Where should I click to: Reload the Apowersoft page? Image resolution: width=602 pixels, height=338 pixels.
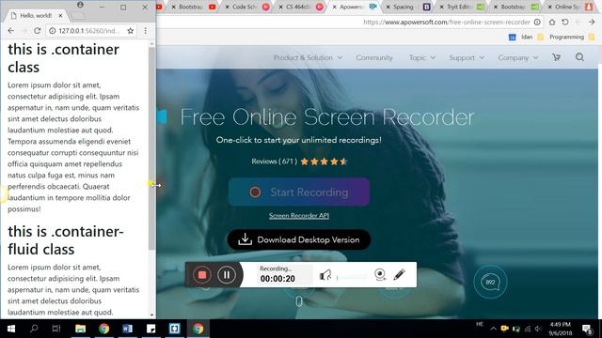coord(565,23)
